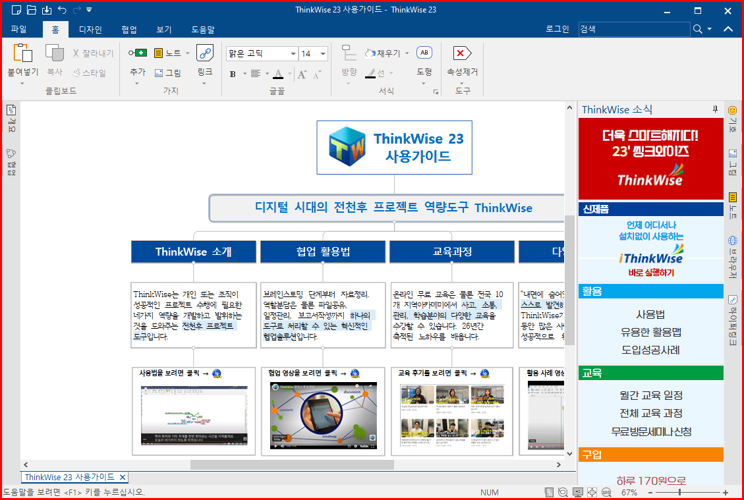Click the 유용한 활용맵 link
The height and width of the screenshot is (500, 744).
(650, 332)
